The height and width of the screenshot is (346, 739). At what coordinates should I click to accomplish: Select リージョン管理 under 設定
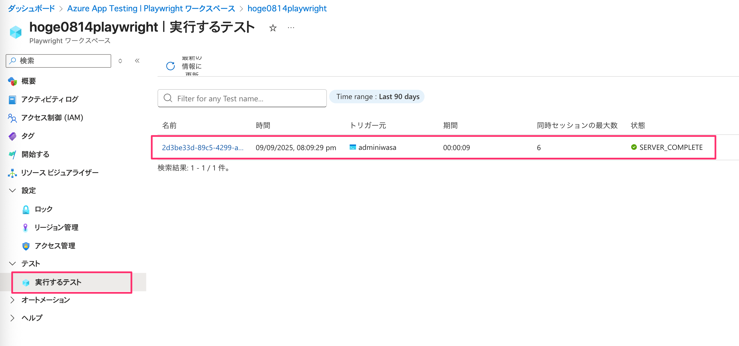point(56,227)
